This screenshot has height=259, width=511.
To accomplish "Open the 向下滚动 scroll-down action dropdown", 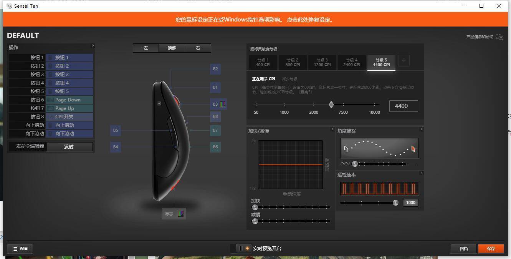I will coord(69,133).
